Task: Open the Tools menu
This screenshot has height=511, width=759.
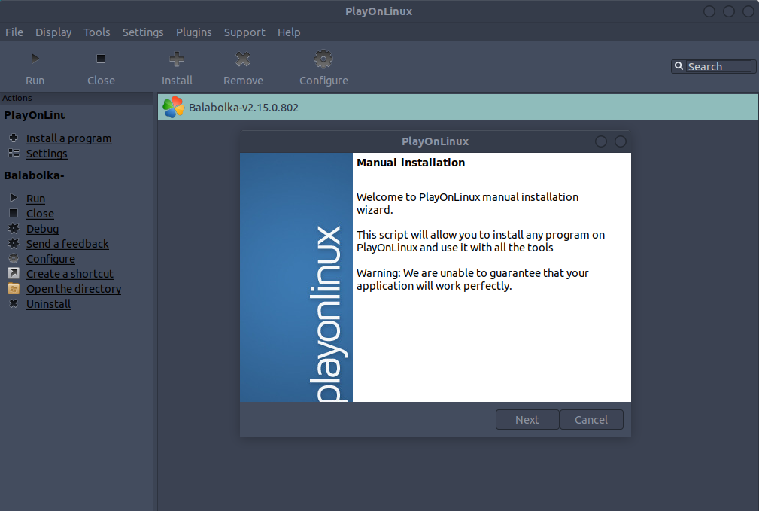Action: 96,32
